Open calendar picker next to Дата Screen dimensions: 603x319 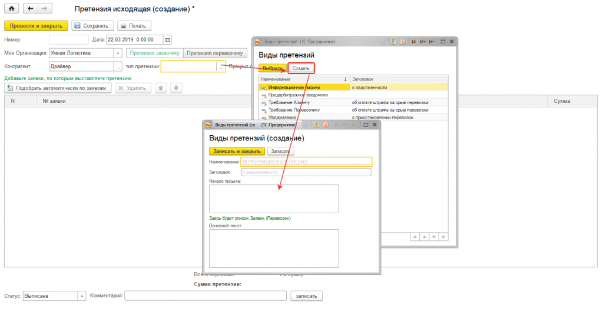167,39
